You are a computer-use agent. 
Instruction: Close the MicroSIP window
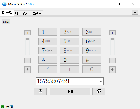[x=133, y=4]
